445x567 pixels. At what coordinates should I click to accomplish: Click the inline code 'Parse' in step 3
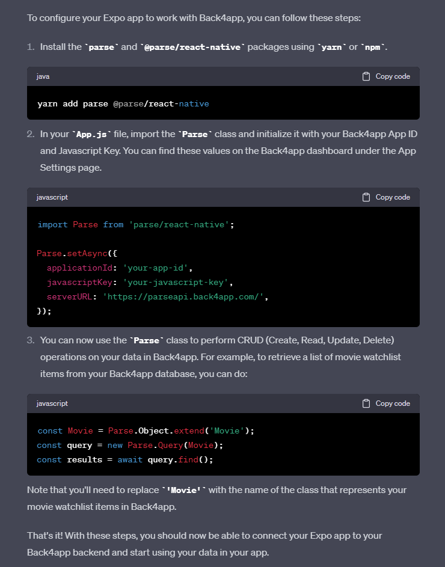coord(147,340)
